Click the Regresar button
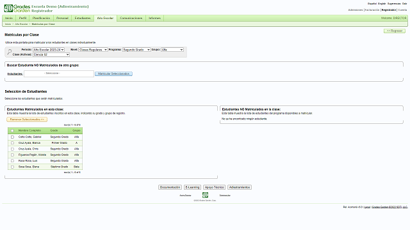Screen dimensions: 410x230 coord(395,31)
